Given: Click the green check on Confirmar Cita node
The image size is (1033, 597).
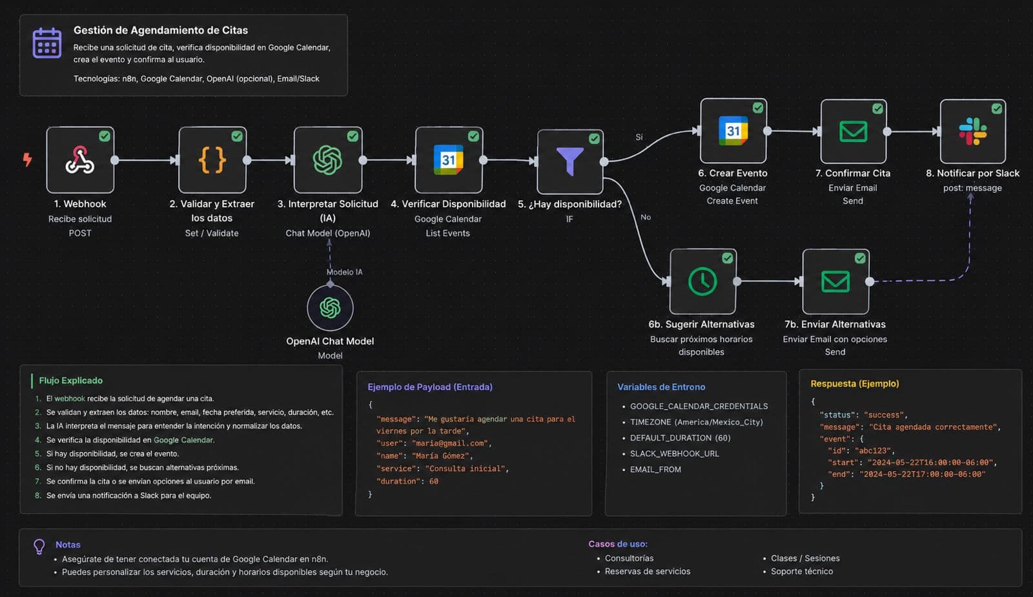Looking at the screenshot, I should pos(877,109).
